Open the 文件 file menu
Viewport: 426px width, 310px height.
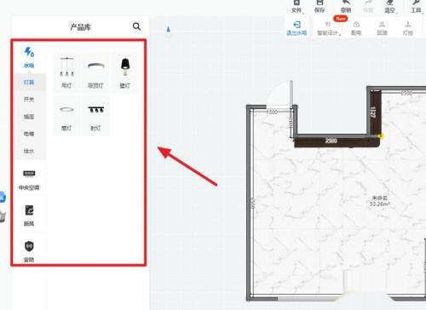pyautogui.click(x=296, y=7)
